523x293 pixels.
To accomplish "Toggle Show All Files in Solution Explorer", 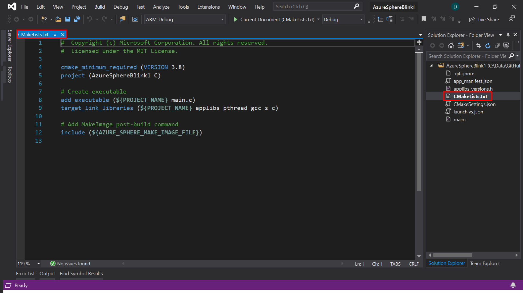I will [506, 45].
